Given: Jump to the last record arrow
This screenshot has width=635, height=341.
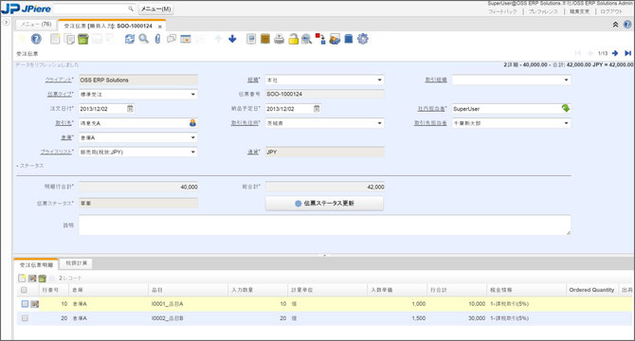Looking at the screenshot, I should [x=627, y=53].
